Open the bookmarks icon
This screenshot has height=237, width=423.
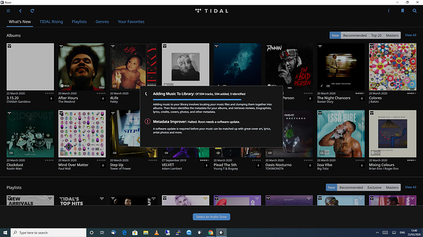point(403,11)
